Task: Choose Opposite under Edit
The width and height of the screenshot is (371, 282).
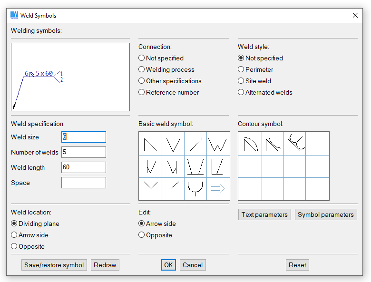Action: click(141, 235)
